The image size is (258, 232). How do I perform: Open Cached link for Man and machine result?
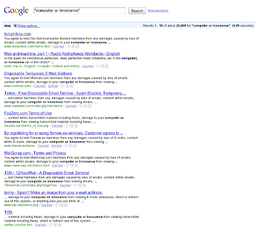pyautogui.click(x=88, y=66)
